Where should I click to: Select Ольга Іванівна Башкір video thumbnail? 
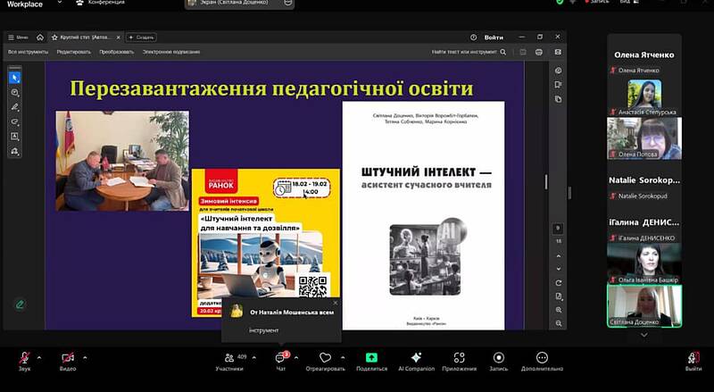pyautogui.click(x=643, y=260)
